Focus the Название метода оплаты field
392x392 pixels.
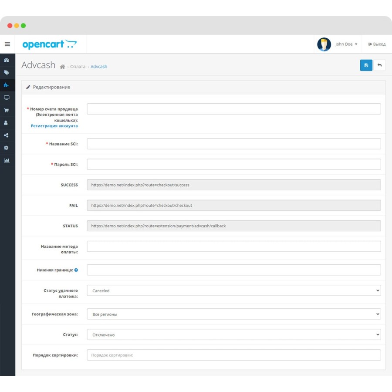point(234,246)
